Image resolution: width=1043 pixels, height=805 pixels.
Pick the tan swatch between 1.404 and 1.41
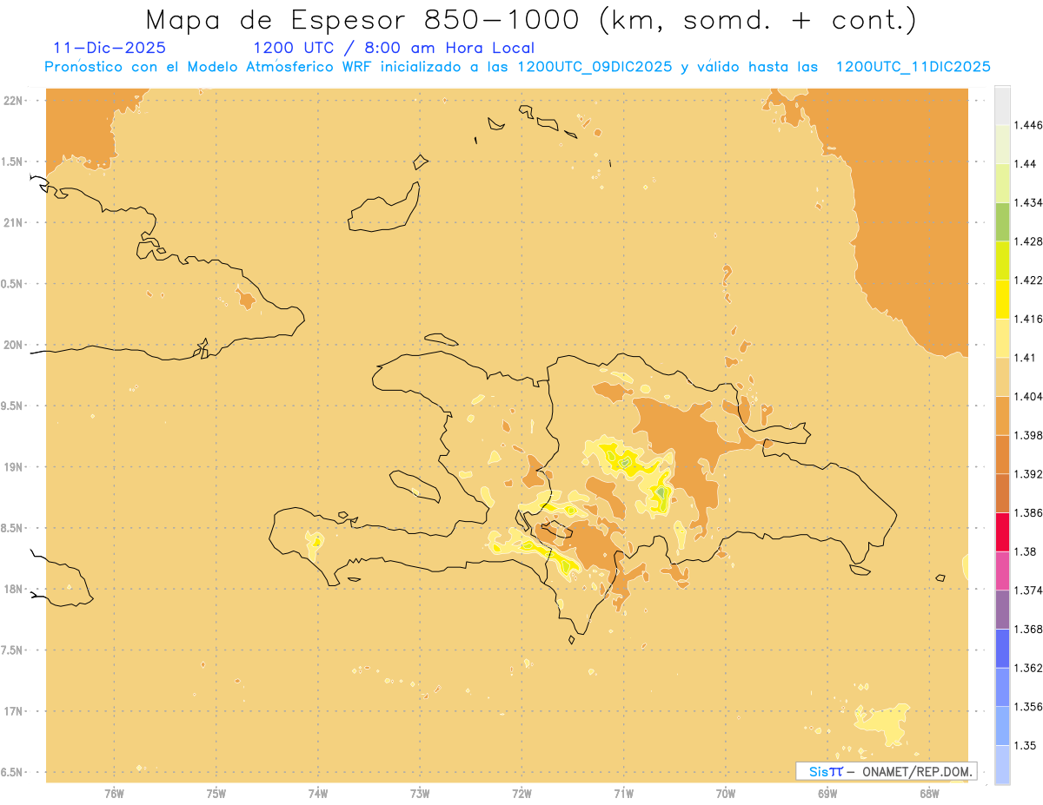1002,376
